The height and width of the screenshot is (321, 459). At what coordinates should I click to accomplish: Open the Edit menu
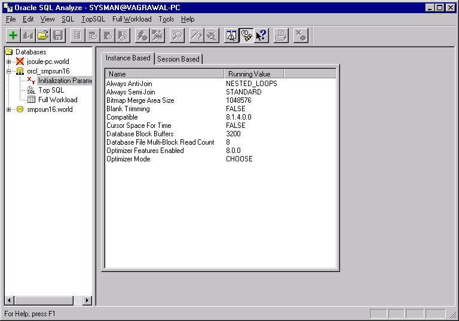coord(28,19)
